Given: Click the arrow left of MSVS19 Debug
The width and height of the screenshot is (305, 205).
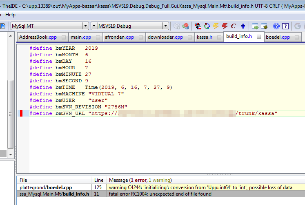Looking at the screenshot, I should 94,26.
